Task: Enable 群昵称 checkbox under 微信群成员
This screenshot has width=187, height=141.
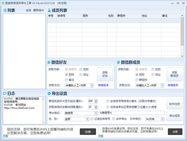Action: click(137, 80)
